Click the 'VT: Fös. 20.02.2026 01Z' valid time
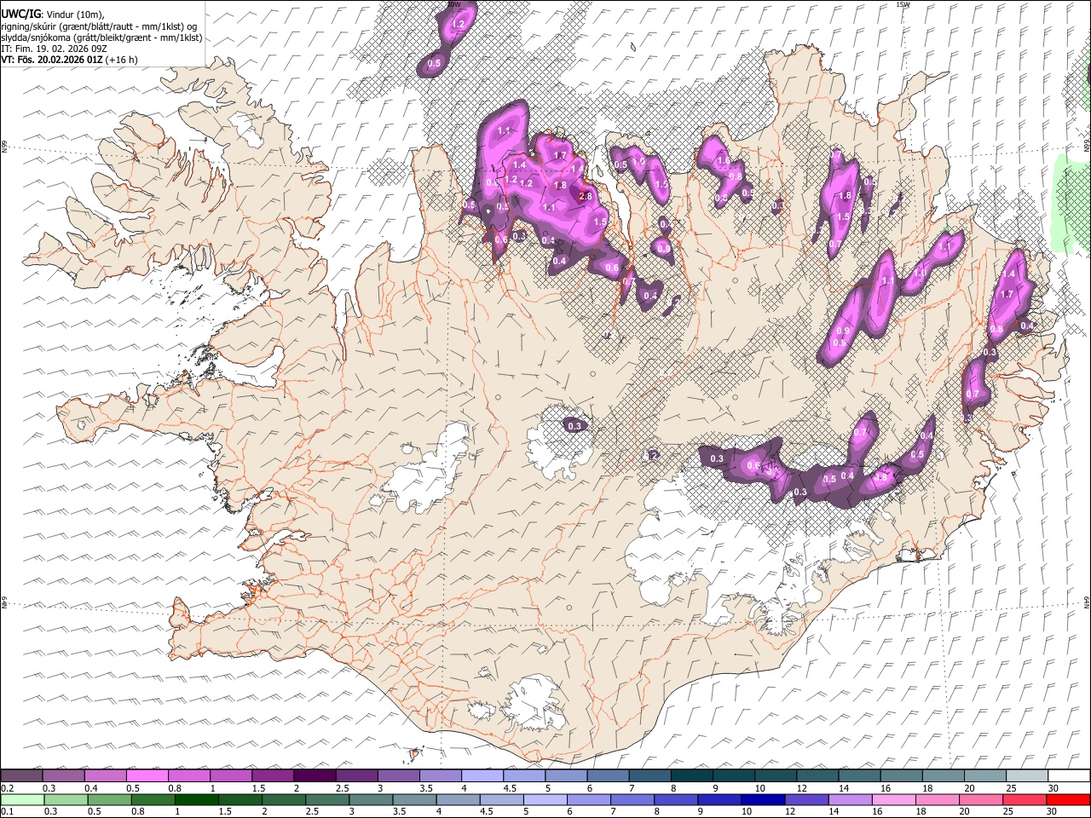The height and width of the screenshot is (818, 1091). click(53, 60)
